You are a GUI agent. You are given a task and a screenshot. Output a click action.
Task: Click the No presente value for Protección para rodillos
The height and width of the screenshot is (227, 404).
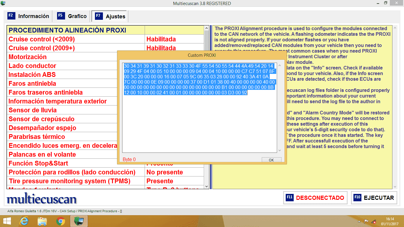point(165,172)
